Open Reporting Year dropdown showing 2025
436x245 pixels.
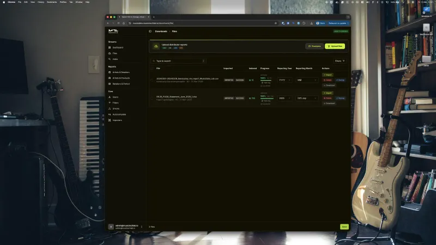click(284, 98)
